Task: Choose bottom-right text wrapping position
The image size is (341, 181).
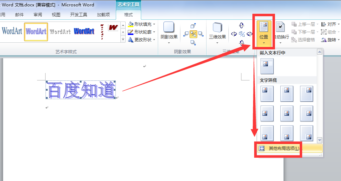Action: [x=306, y=133]
